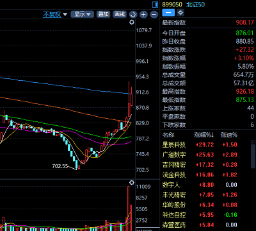The height and width of the screenshot is (231, 256).
Task: Click the stock list scrollbar thumb
Action: (x=253, y=157)
